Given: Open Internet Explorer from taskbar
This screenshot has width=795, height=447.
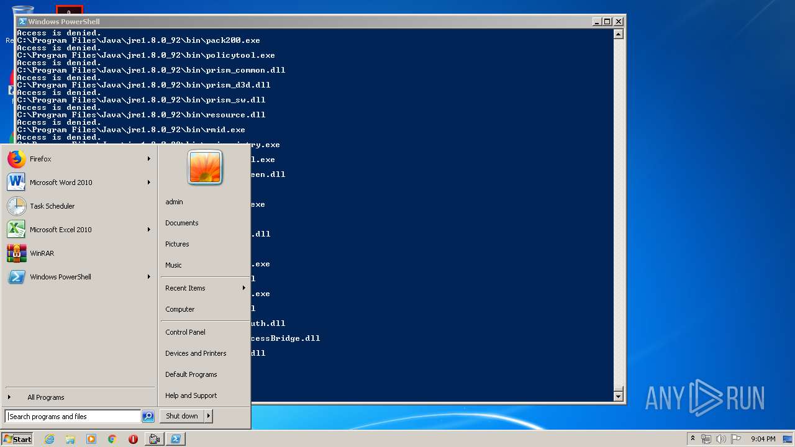Looking at the screenshot, I should pos(49,439).
